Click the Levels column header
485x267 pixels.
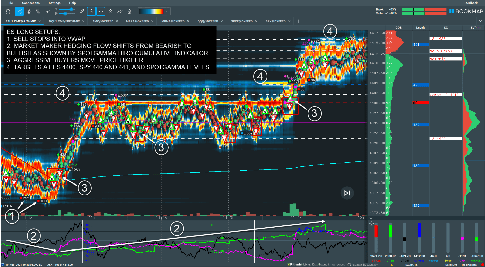coord(421,28)
